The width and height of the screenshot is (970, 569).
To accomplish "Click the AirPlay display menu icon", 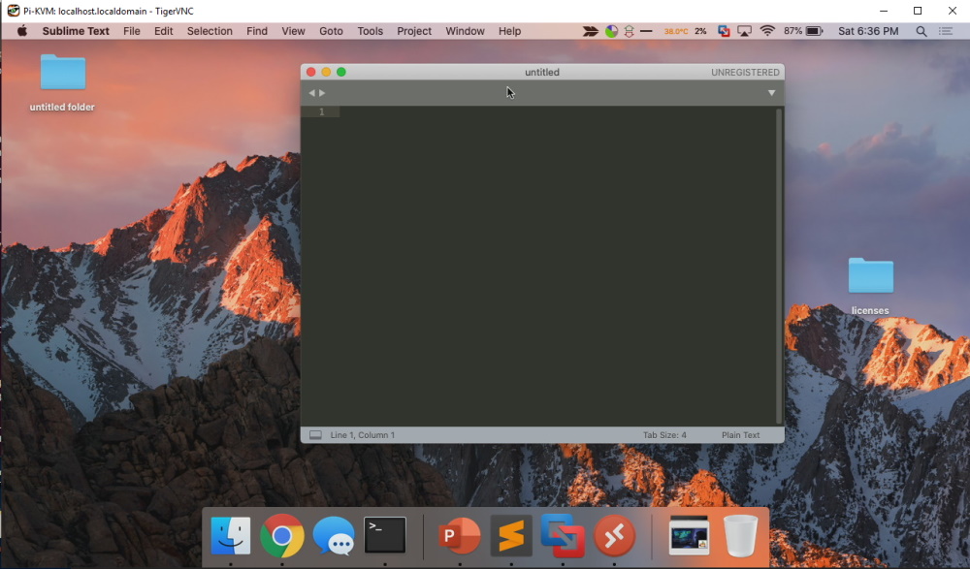I will point(744,31).
